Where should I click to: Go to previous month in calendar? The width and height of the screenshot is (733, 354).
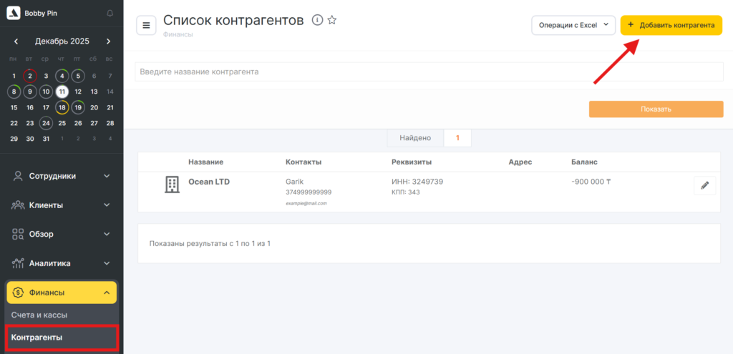16,41
